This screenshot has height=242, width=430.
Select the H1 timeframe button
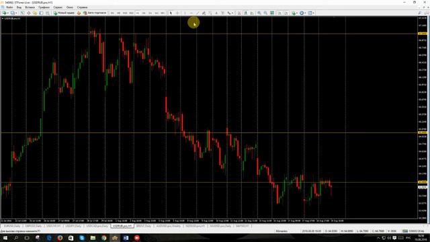click(138, 13)
